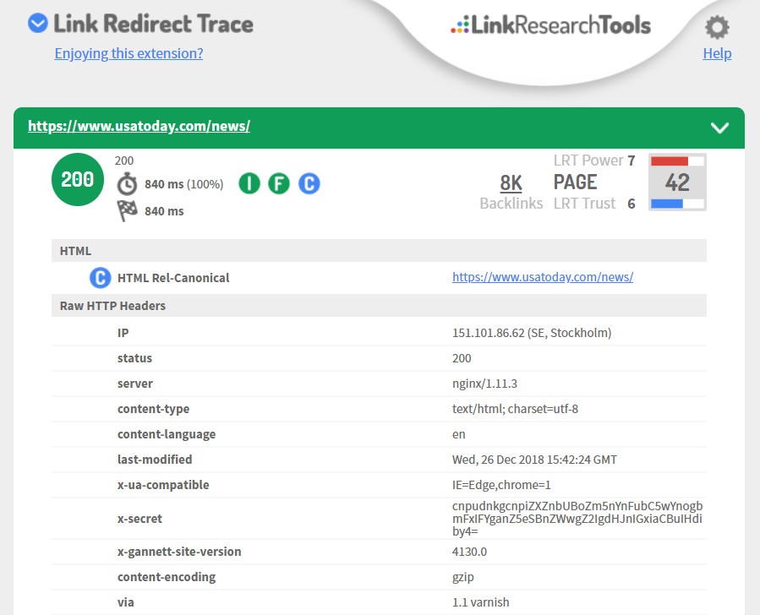
Task: Click the blue C icon beside HTML Rel-Canonical
Action: coord(100,277)
